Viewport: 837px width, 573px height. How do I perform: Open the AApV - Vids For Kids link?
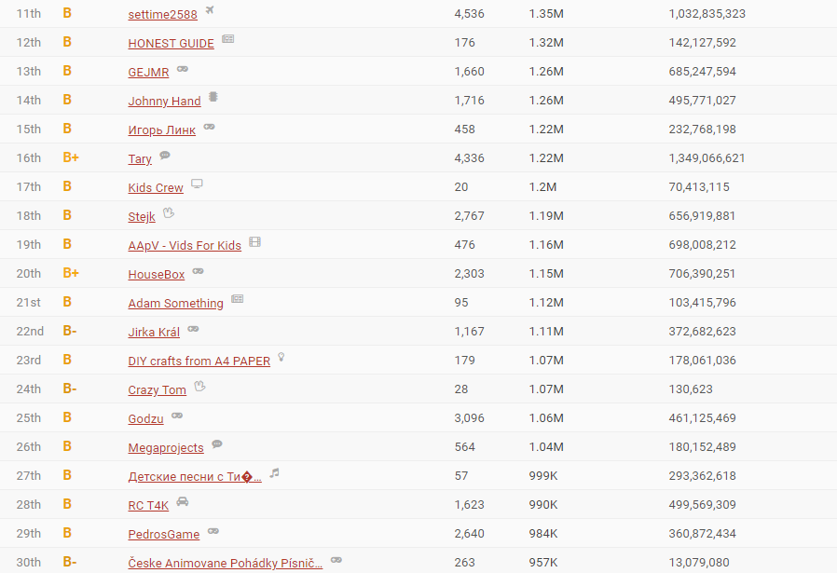pos(185,245)
